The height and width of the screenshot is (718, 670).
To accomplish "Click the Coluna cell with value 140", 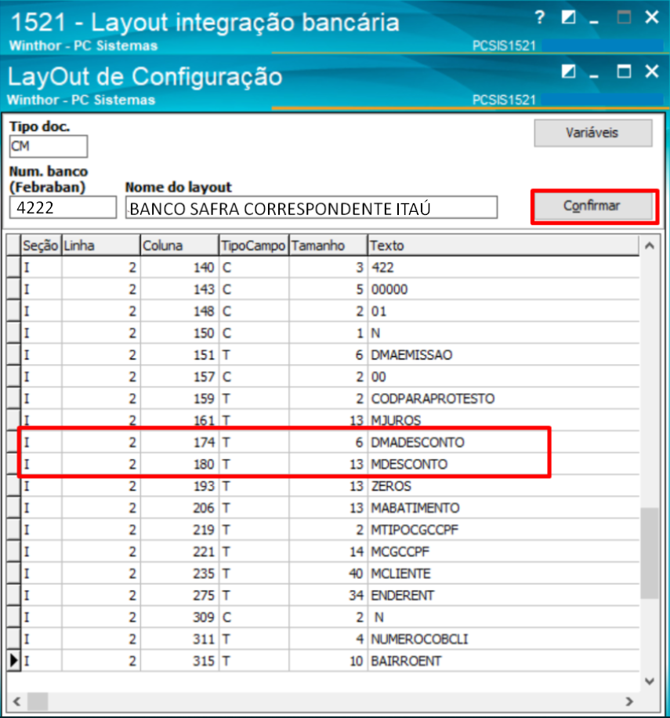I will 179,268.
